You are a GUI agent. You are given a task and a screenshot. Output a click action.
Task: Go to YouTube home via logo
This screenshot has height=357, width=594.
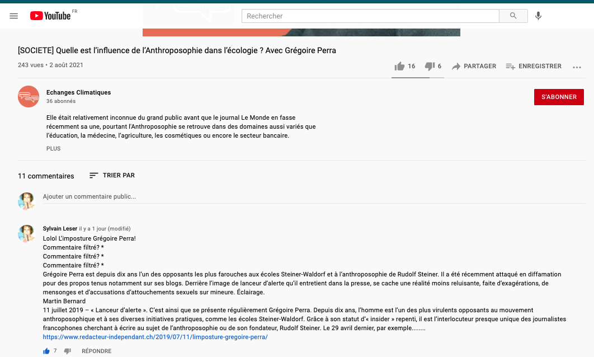(50, 16)
